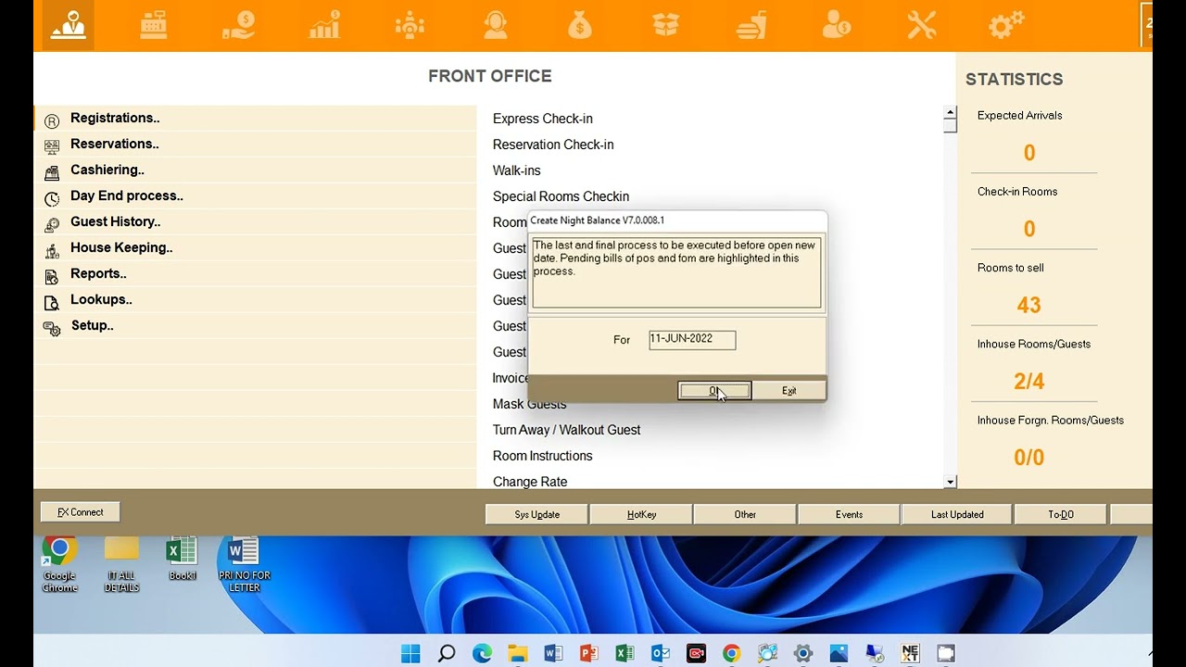Open the Reports menu
The height and width of the screenshot is (667, 1186).
pyautogui.click(x=98, y=273)
